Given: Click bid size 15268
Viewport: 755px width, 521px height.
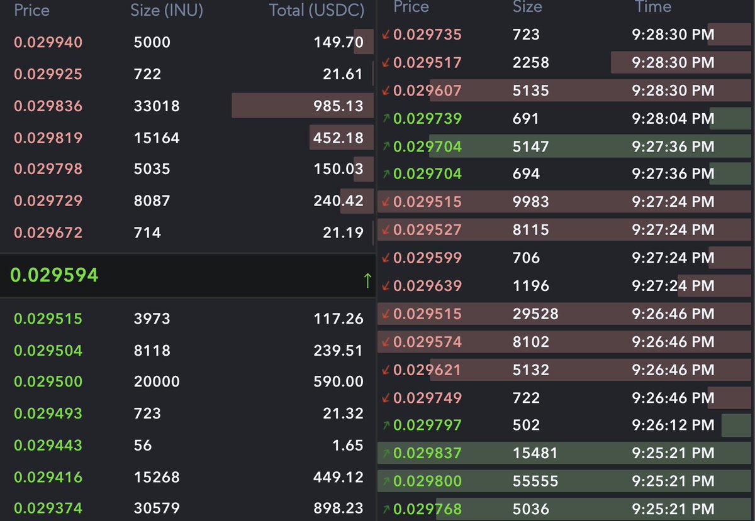Looking at the screenshot, I should click(157, 477).
